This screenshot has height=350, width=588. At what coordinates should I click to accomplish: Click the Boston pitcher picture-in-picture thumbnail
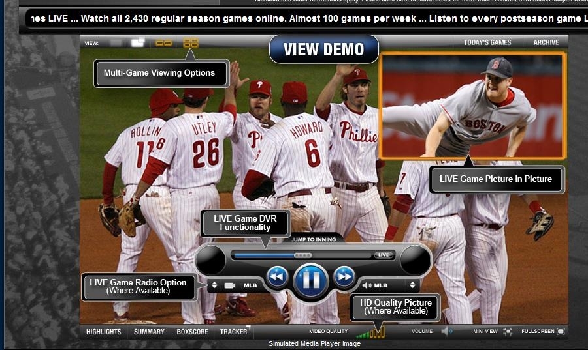click(x=472, y=106)
